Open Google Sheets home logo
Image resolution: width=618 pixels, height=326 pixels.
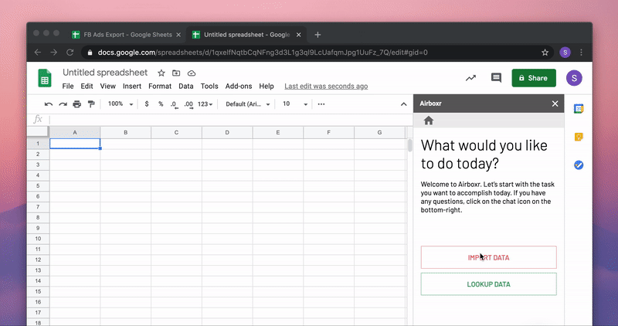pyautogui.click(x=45, y=78)
